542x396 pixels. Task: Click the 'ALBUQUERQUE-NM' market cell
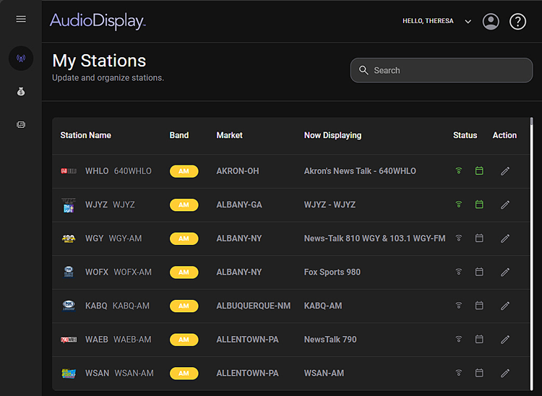[x=254, y=306]
